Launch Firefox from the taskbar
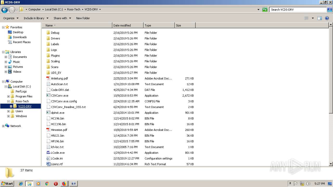 64,184
